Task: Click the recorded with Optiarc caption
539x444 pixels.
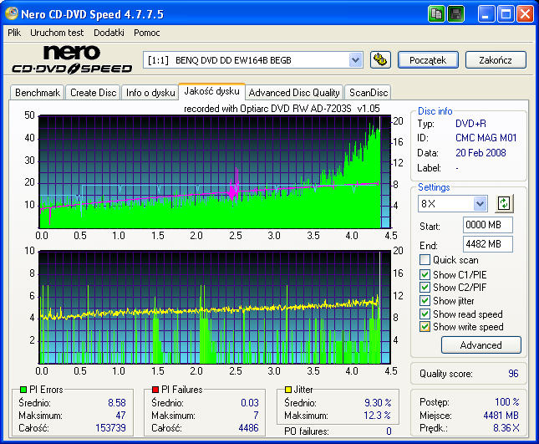Action: click(x=282, y=109)
